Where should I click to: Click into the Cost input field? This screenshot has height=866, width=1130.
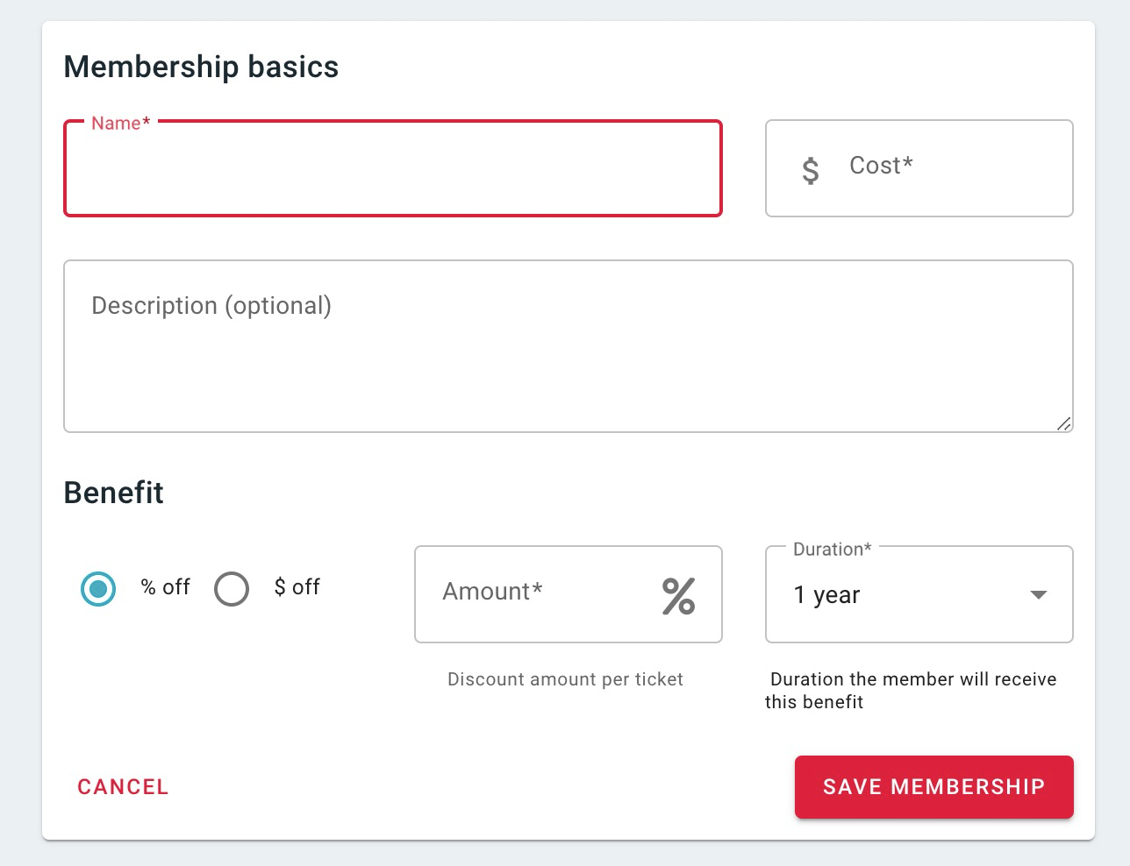(x=919, y=168)
